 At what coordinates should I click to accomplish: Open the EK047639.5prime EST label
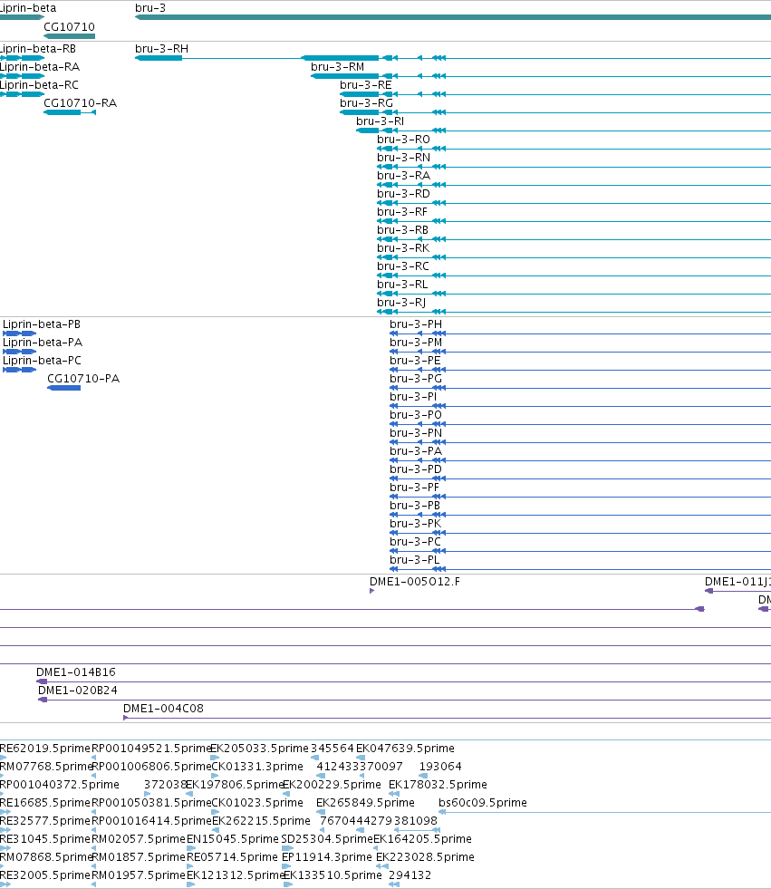click(405, 749)
